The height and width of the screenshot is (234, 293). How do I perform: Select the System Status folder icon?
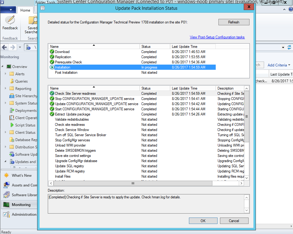(12, 103)
